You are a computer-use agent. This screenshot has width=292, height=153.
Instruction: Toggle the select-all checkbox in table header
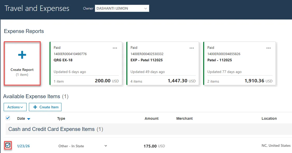click(8, 118)
